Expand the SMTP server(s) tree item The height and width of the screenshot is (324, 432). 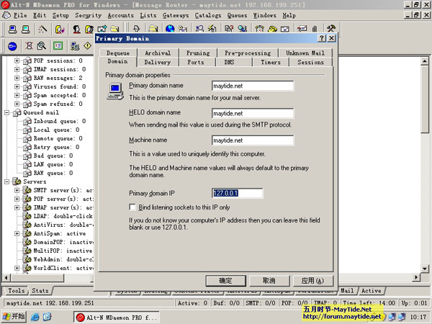(x=17, y=191)
